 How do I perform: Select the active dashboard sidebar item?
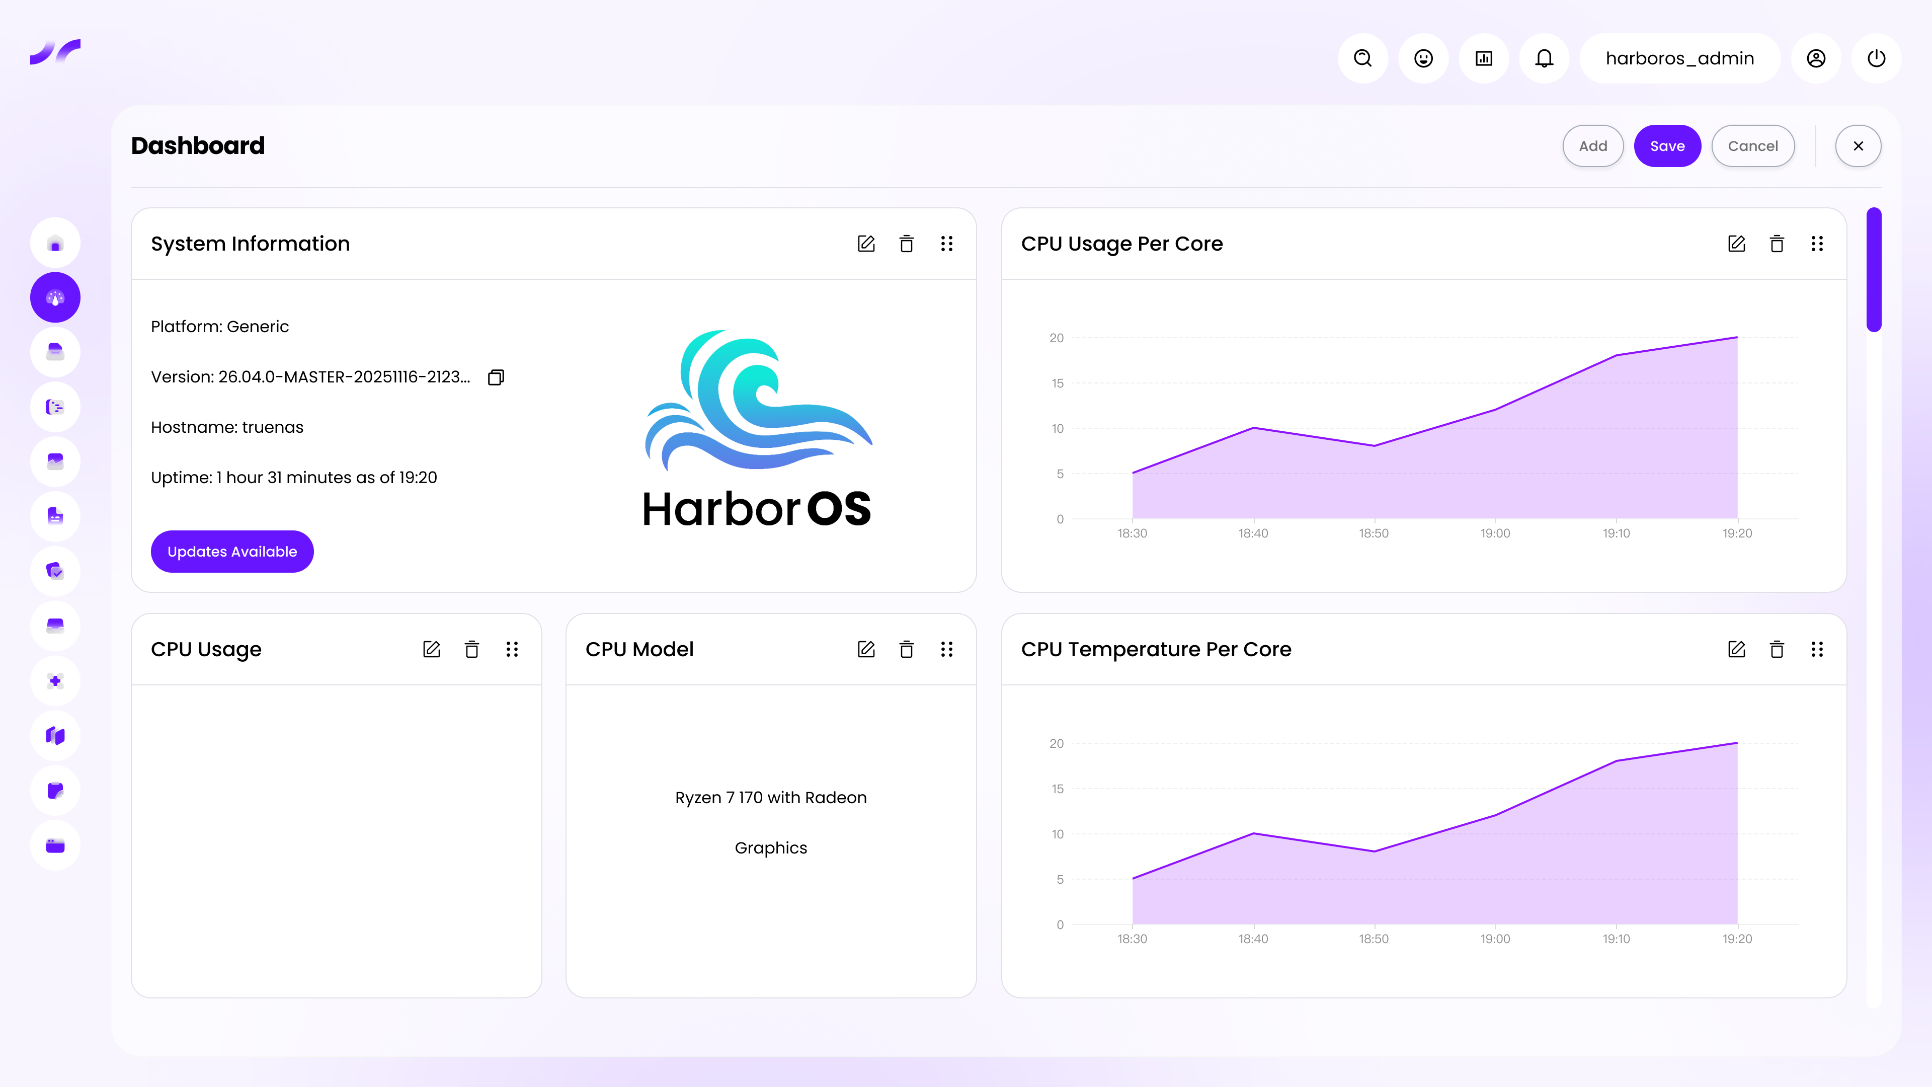click(x=55, y=298)
